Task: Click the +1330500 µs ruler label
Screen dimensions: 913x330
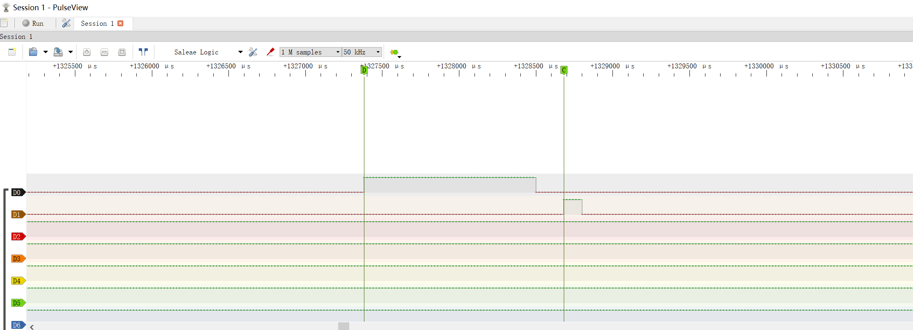Action: pyautogui.click(x=843, y=66)
